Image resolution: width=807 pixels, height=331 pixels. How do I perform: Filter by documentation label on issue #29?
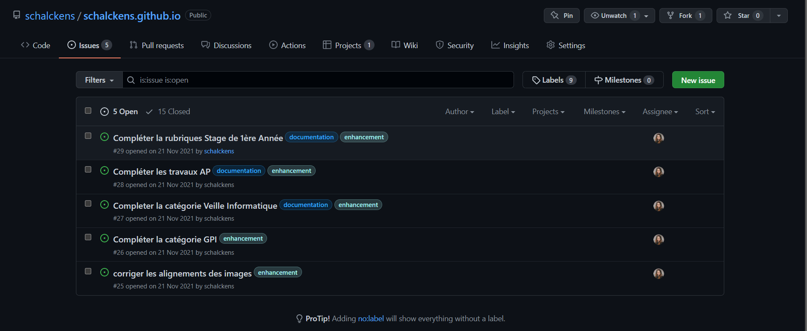pos(311,137)
